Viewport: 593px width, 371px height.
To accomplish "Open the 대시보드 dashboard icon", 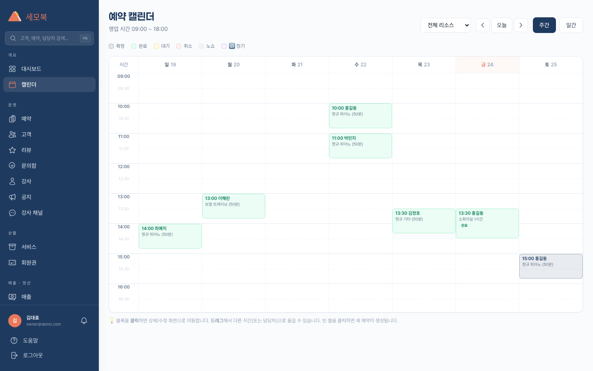I will tap(12, 69).
